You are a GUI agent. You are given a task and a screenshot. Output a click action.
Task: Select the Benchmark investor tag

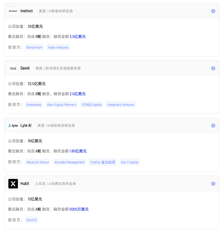[x=34, y=47]
